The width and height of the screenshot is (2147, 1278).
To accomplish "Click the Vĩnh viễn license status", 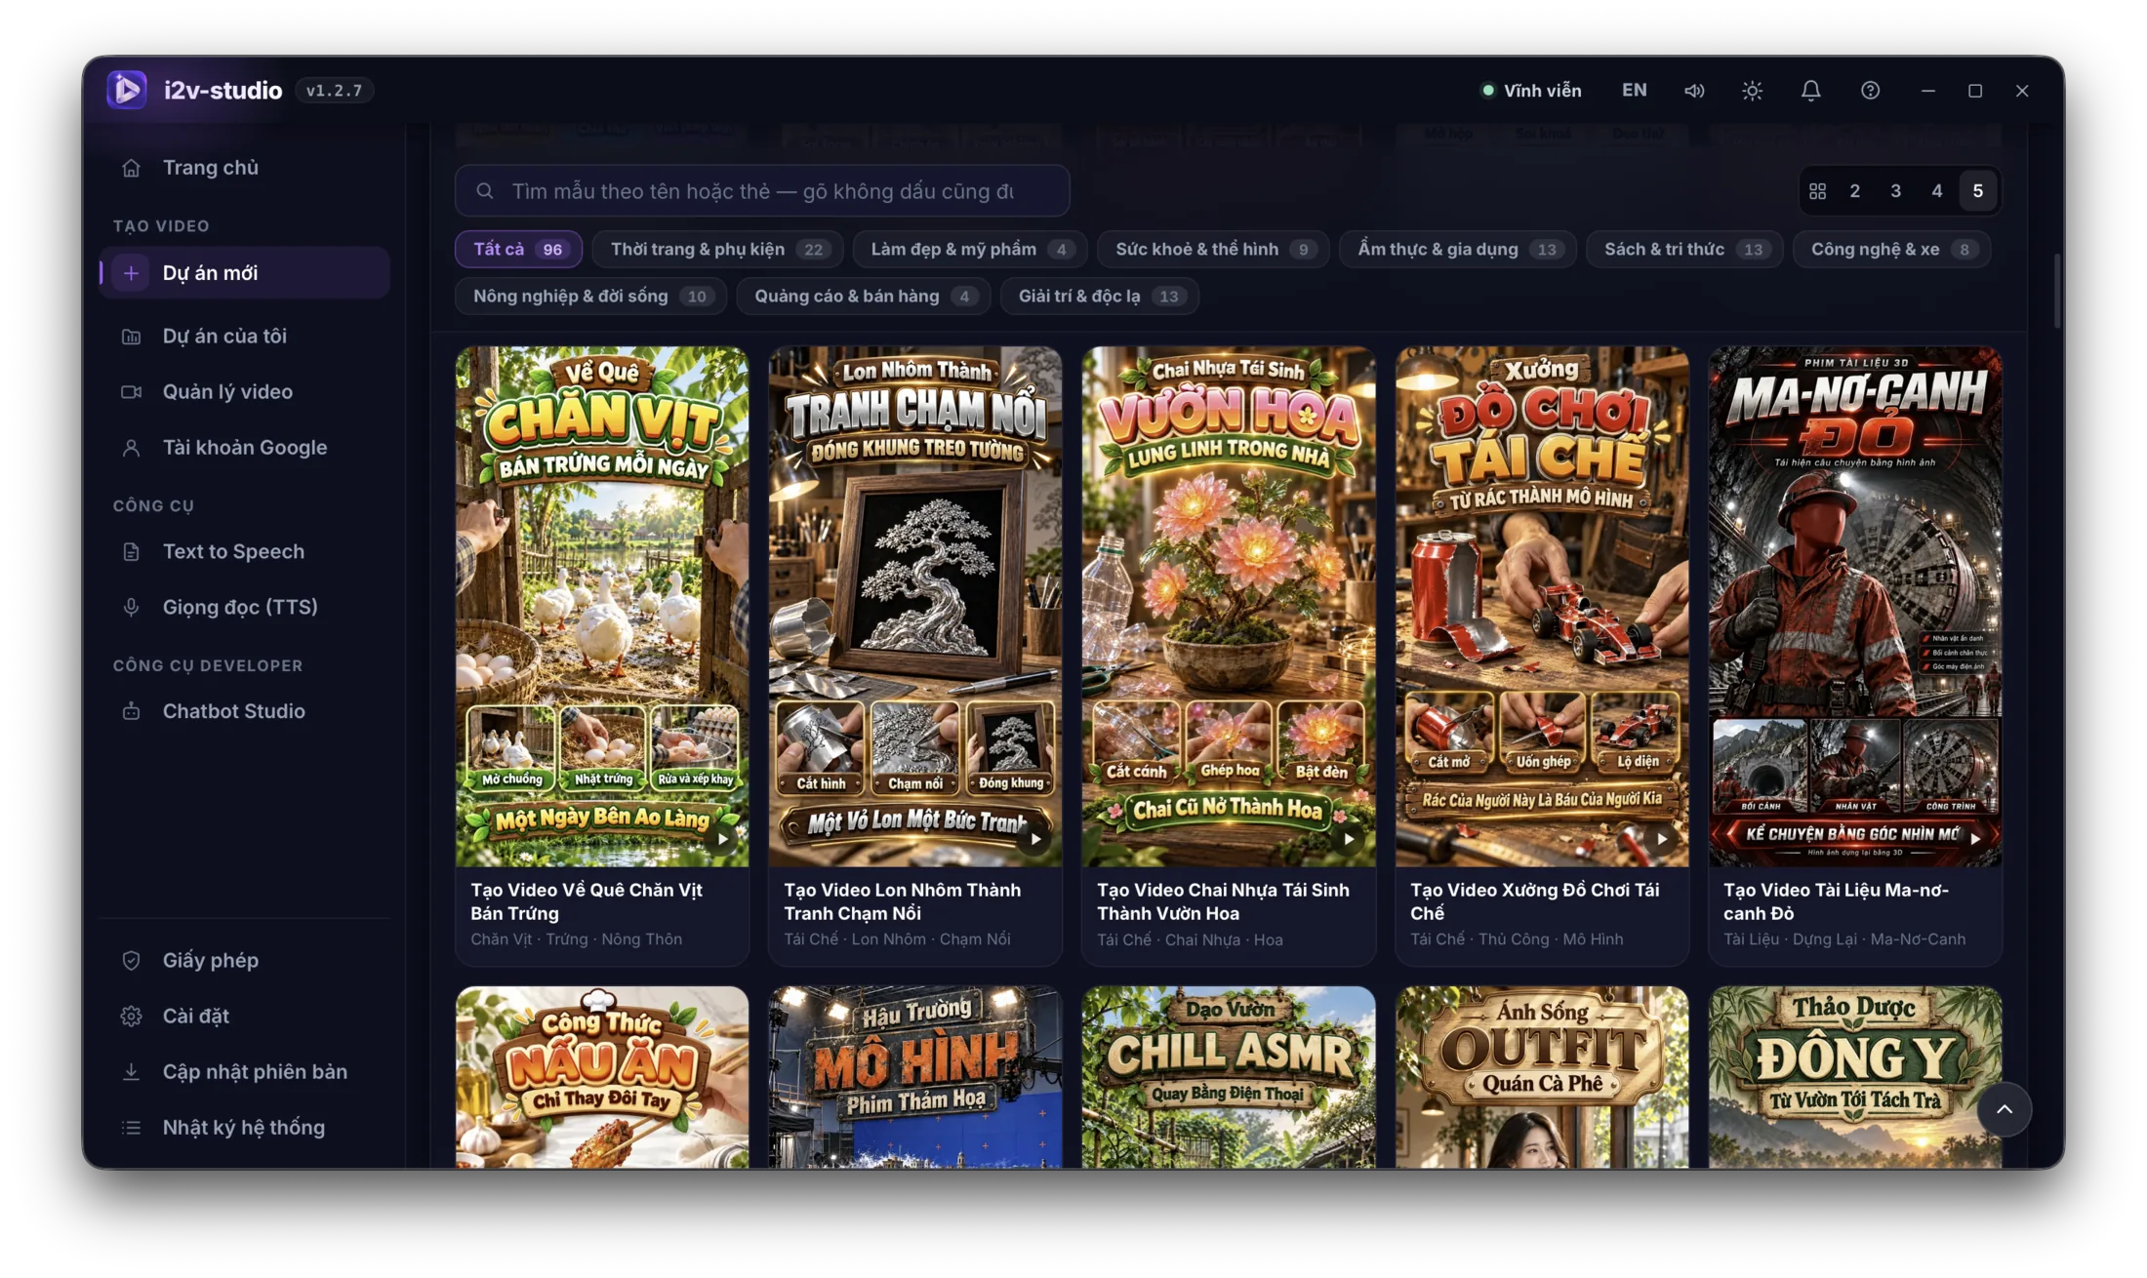I will coord(1531,91).
